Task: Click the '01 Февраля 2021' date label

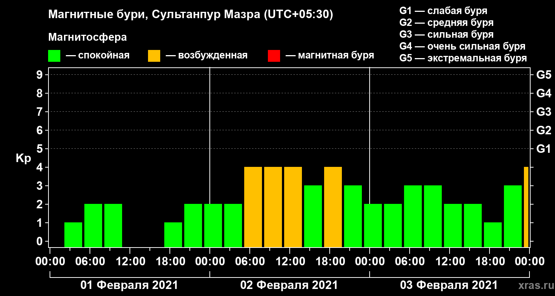Action: (129, 285)
